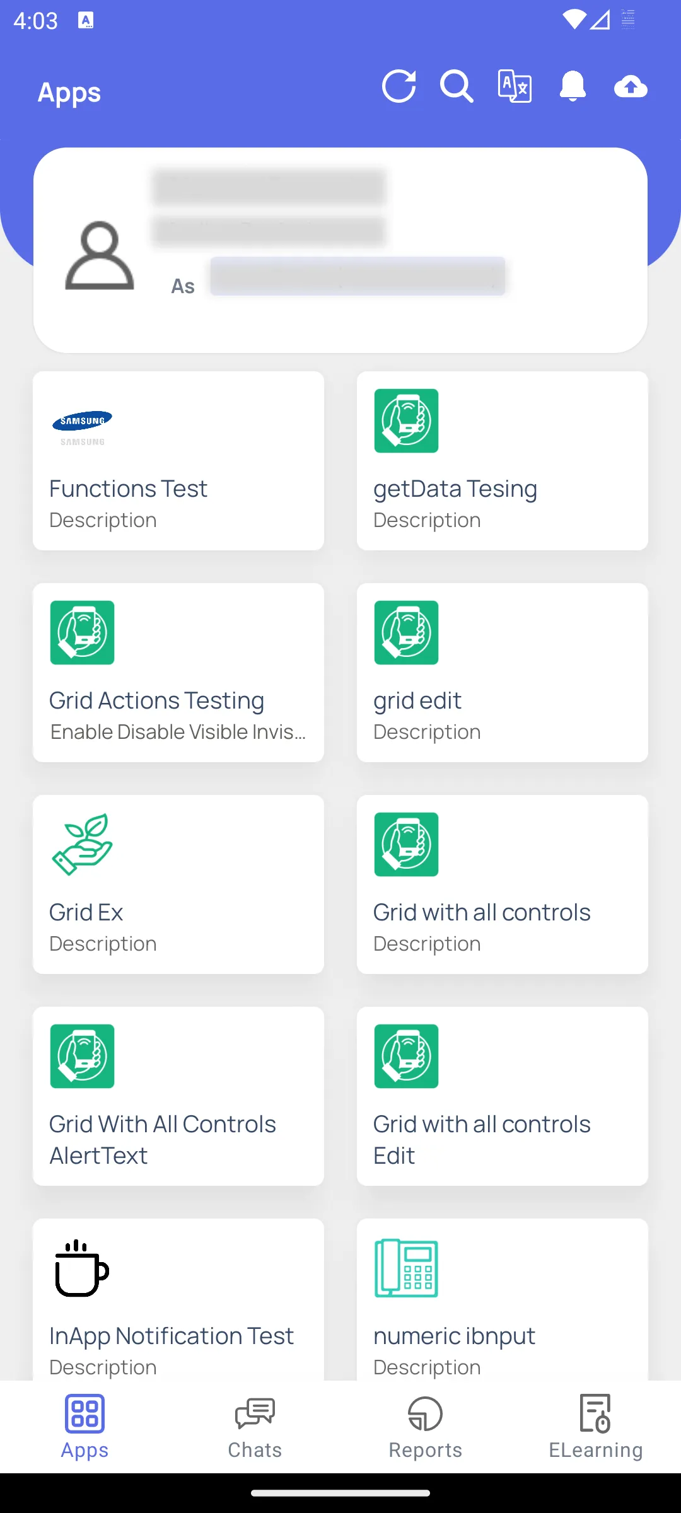Open the language translate icon
The width and height of the screenshot is (681, 1513).
[x=515, y=86]
